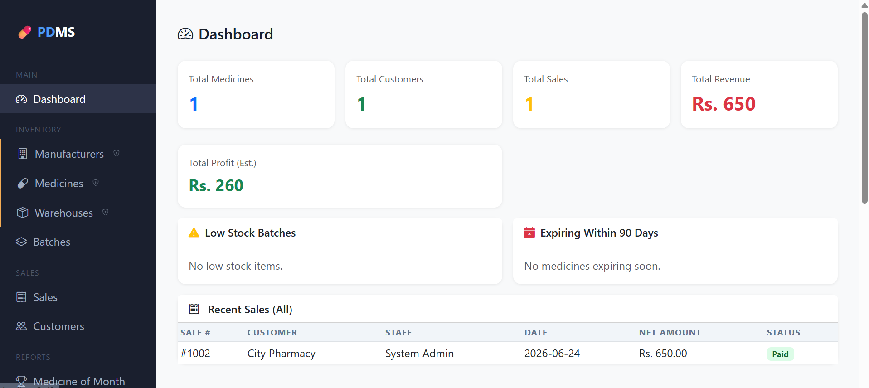The height and width of the screenshot is (388, 869).
Task: Click sale number #1002
Action: [195, 354]
